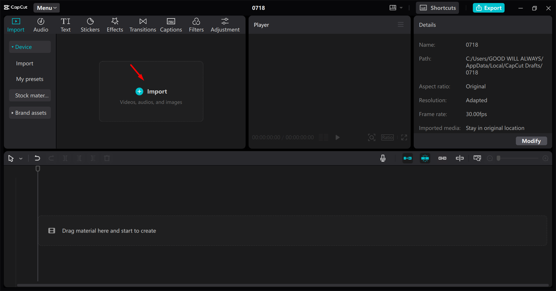Switch to the Import tab
The width and height of the screenshot is (556, 291).
[x=16, y=25]
